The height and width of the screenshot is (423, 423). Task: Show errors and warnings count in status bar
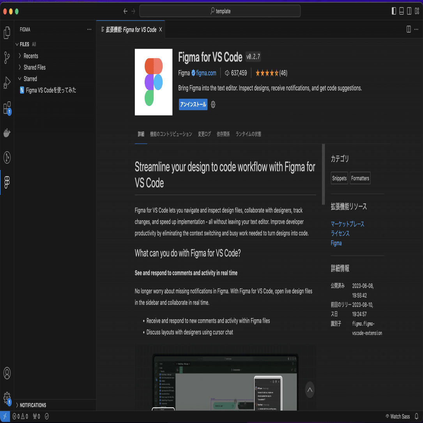coord(20,416)
